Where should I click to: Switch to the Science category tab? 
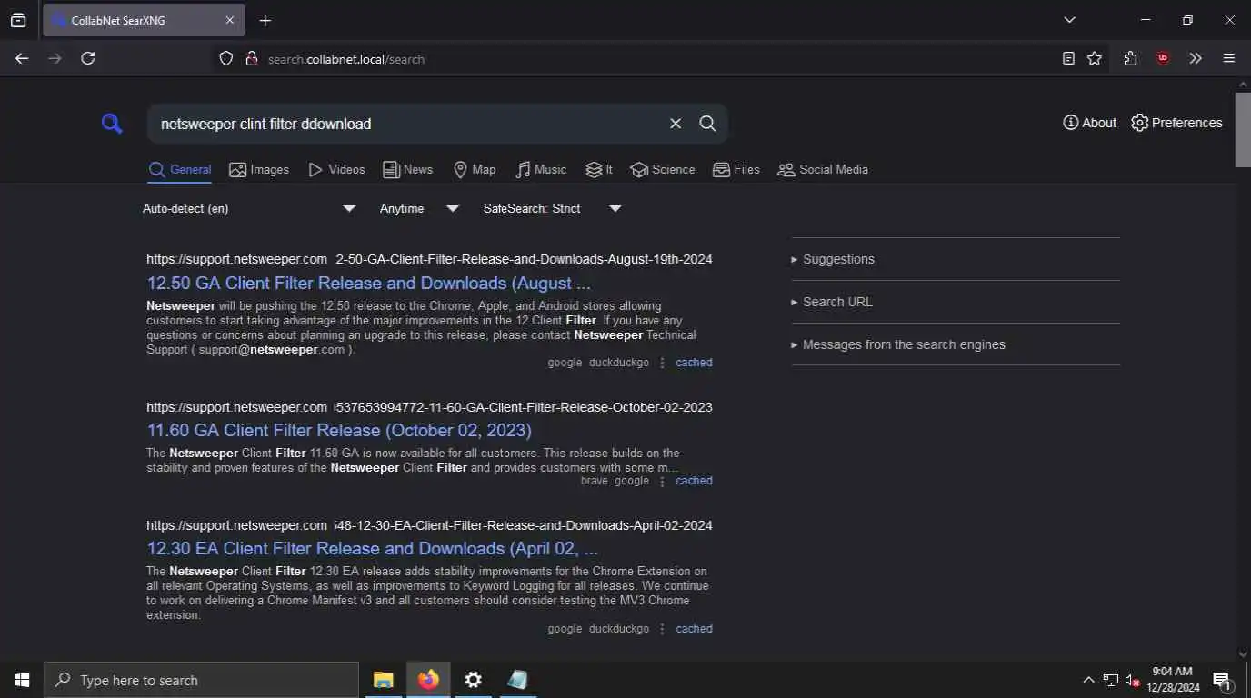pyautogui.click(x=663, y=170)
